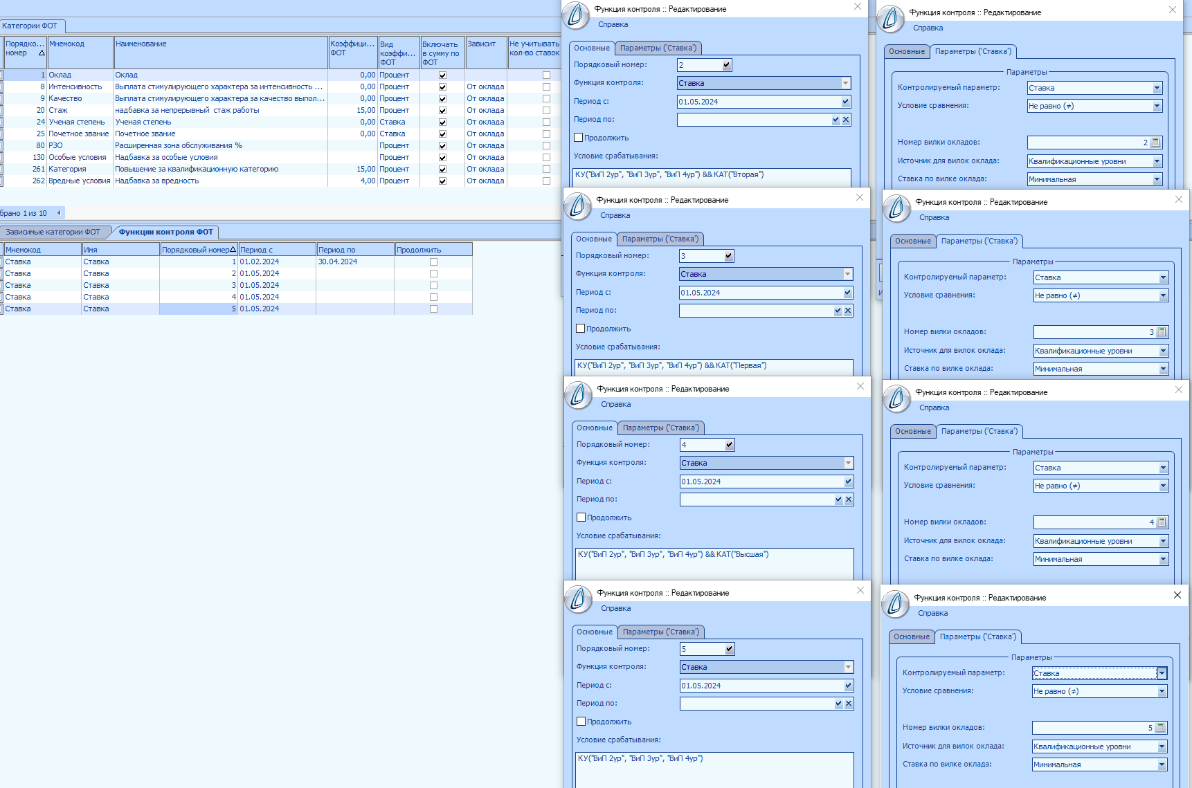Click checkmark icon beside Порядковый номер value 5
This screenshot has height=788, width=1192.
click(730, 649)
